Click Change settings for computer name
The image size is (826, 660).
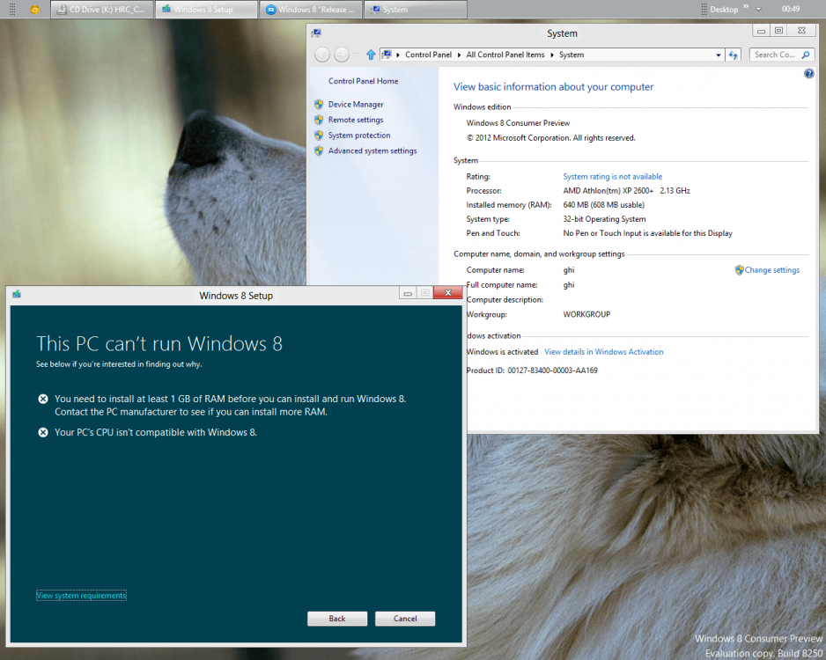point(771,270)
